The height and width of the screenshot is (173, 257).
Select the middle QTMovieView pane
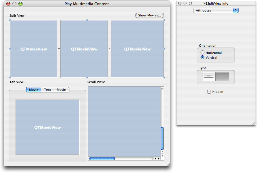tap(84, 49)
